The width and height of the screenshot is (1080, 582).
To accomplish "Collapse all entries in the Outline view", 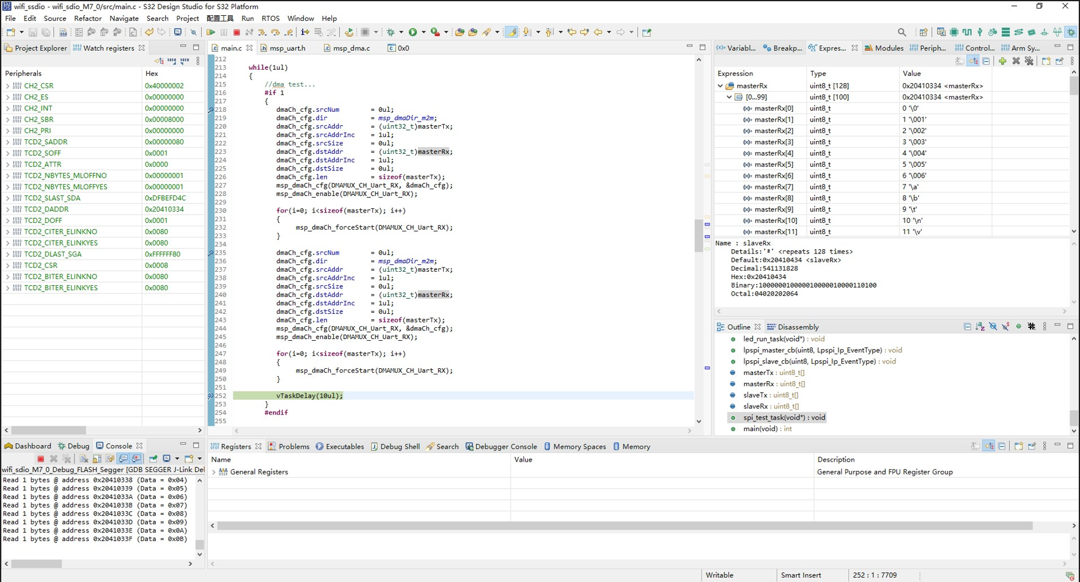I will pyautogui.click(x=967, y=327).
